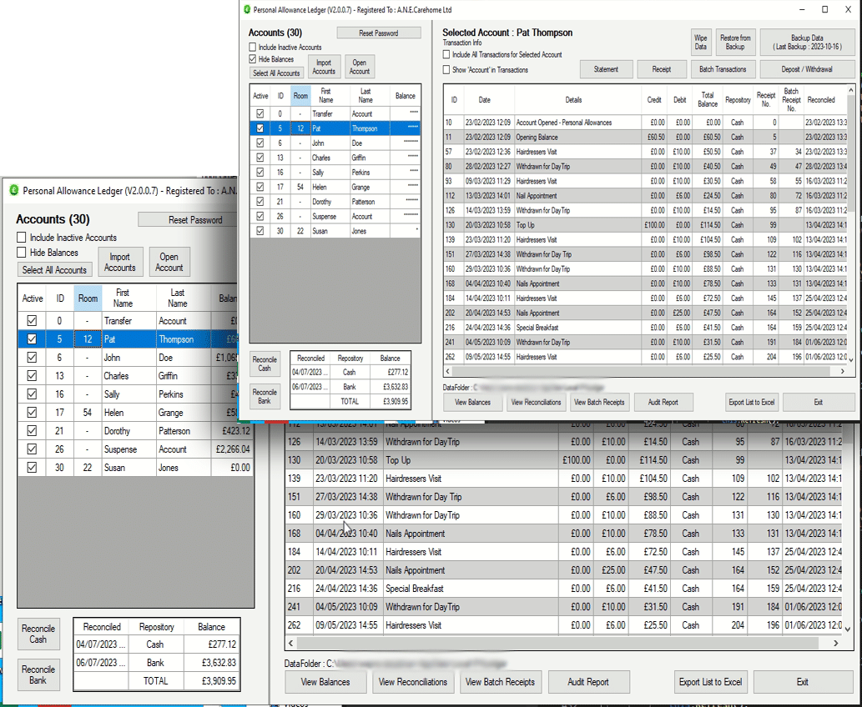
Task: Enable Include All Transactions for Selected Account
Action: point(447,55)
